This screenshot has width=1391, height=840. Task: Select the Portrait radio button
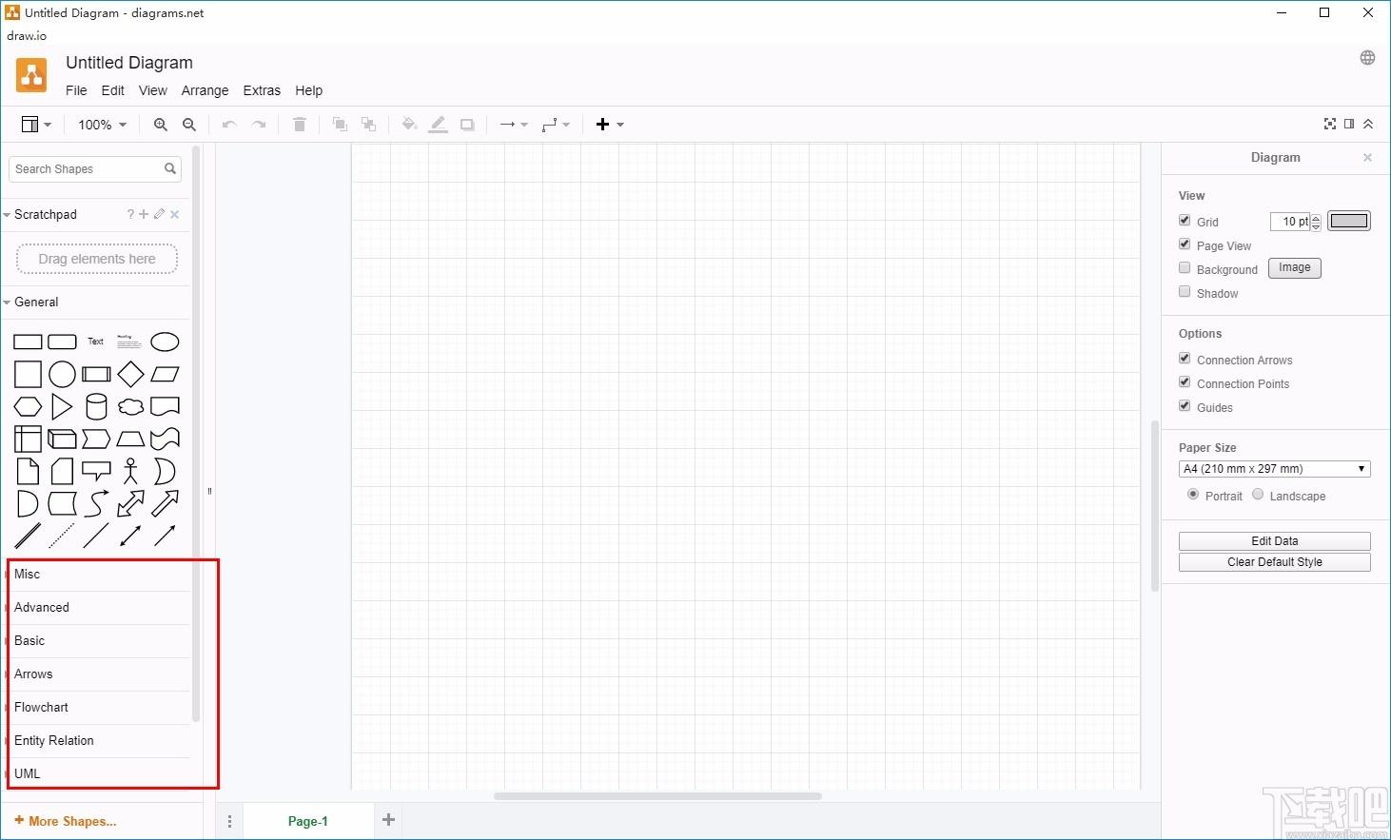(1193, 495)
